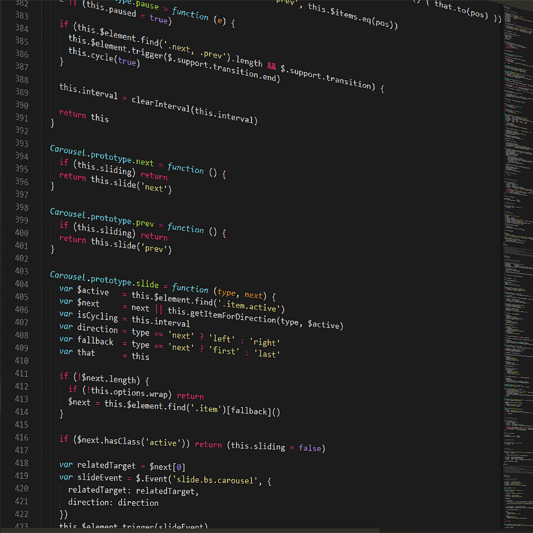Select line number 416 in the gutter

[x=21, y=438]
